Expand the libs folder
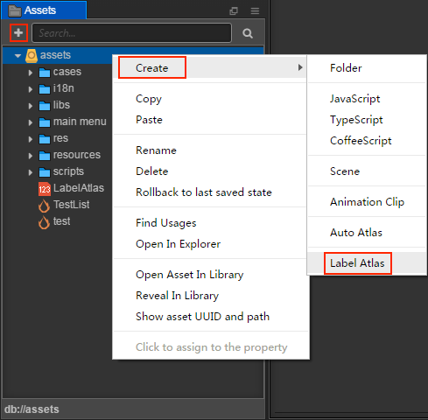 (x=31, y=106)
